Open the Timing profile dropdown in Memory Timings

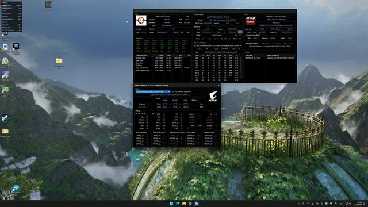tap(144, 113)
